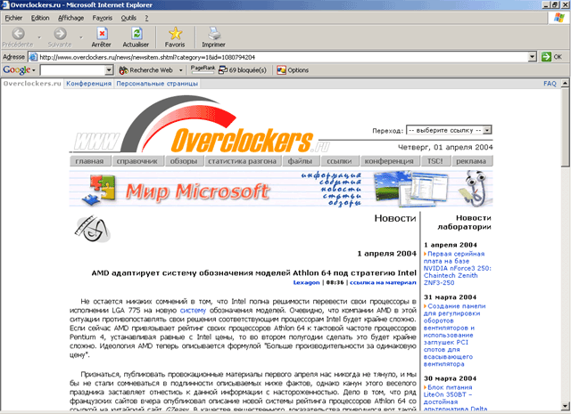Click the Windows flag logo in the toolbar
Image resolution: width=571 pixels, height=414 pixels.
559,18
